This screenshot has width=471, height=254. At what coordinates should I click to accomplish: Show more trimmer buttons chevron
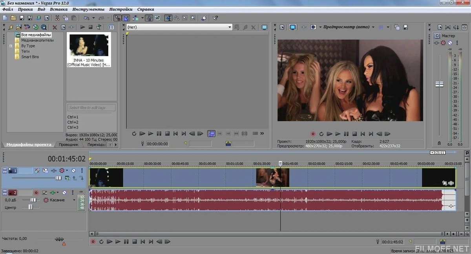click(262, 134)
